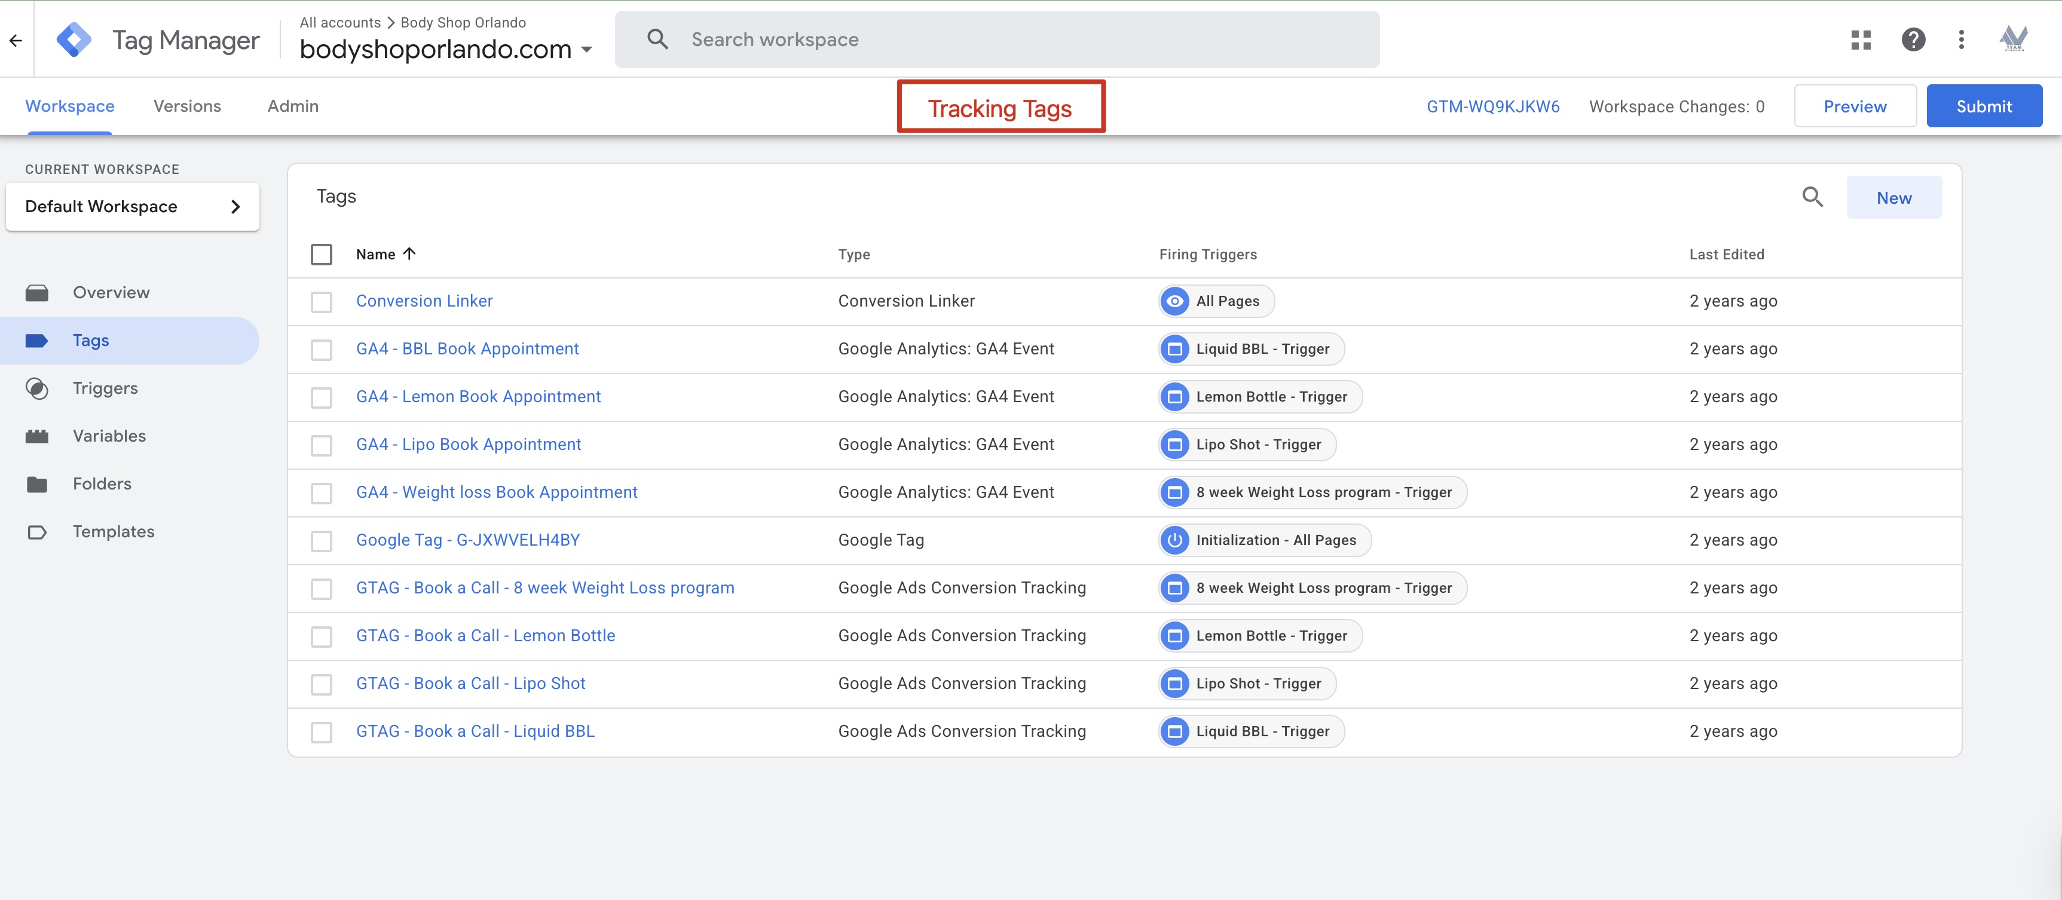Open GTAG - Book a Call - Liquid BBL tag
Viewport: 2062px width, 900px height.
pyautogui.click(x=476, y=731)
